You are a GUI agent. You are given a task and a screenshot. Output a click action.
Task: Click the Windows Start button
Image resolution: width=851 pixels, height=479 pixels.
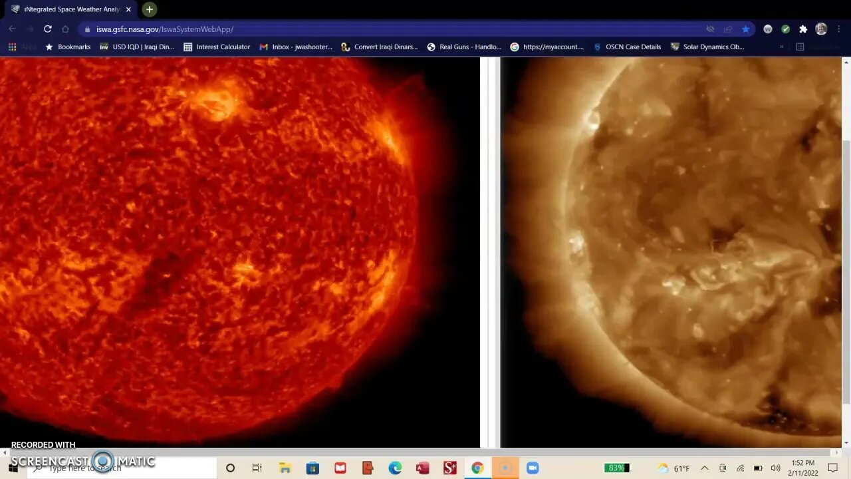point(12,468)
